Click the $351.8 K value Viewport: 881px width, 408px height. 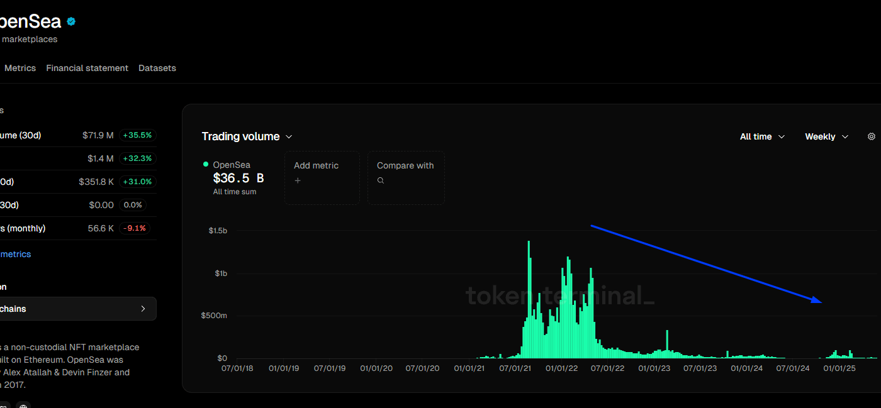point(96,182)
